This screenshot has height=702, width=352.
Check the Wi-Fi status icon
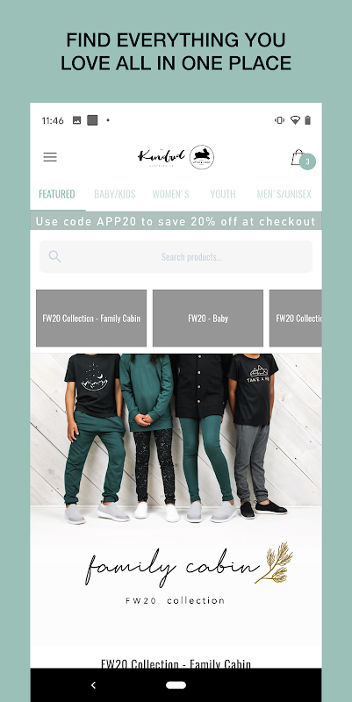pos(295,120)
